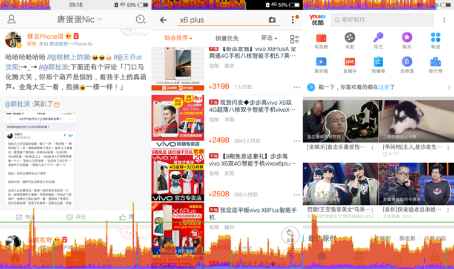Tap the camera icon in search bar
This screenshot has width=454, height=269.
(272, 20)
